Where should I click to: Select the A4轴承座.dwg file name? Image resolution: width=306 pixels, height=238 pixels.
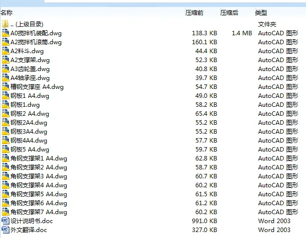pos(30,78)
